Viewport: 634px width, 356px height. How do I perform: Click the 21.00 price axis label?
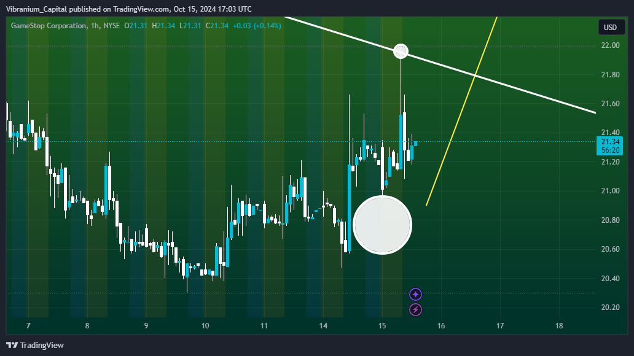[x=610, y=191]
